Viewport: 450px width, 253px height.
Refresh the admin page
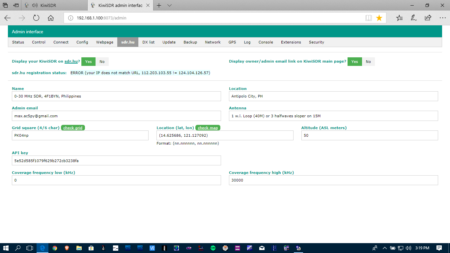tap(36, 18)
